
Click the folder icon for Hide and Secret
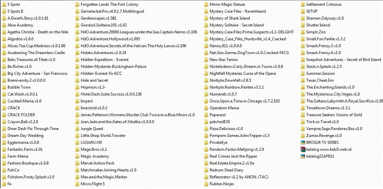pos(77,81)
